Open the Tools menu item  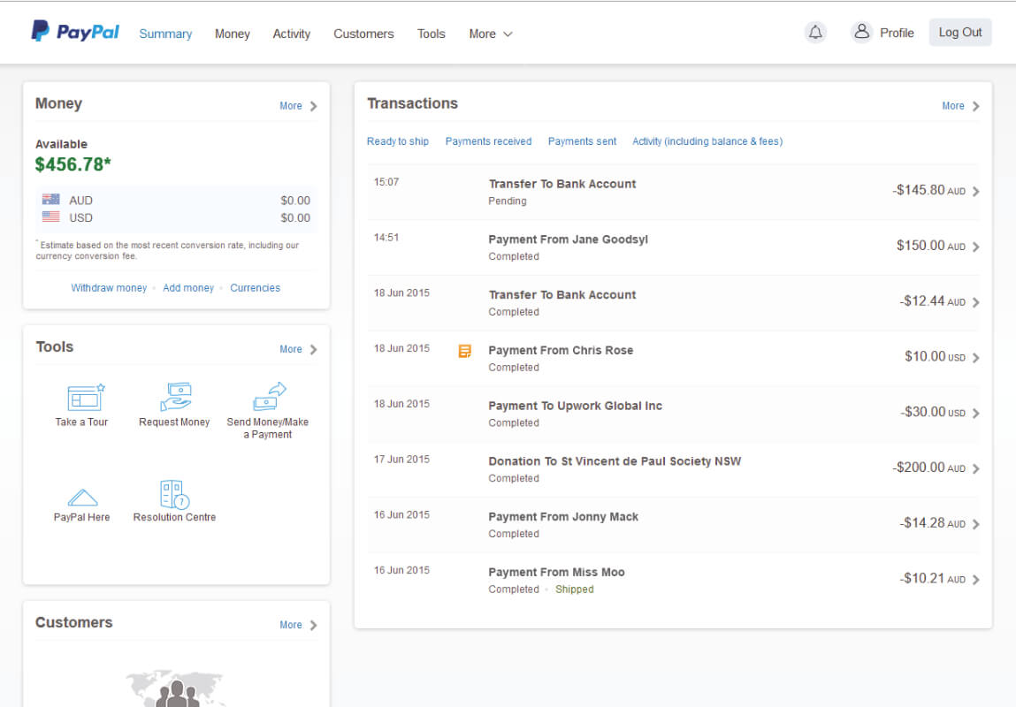[431, 34]
